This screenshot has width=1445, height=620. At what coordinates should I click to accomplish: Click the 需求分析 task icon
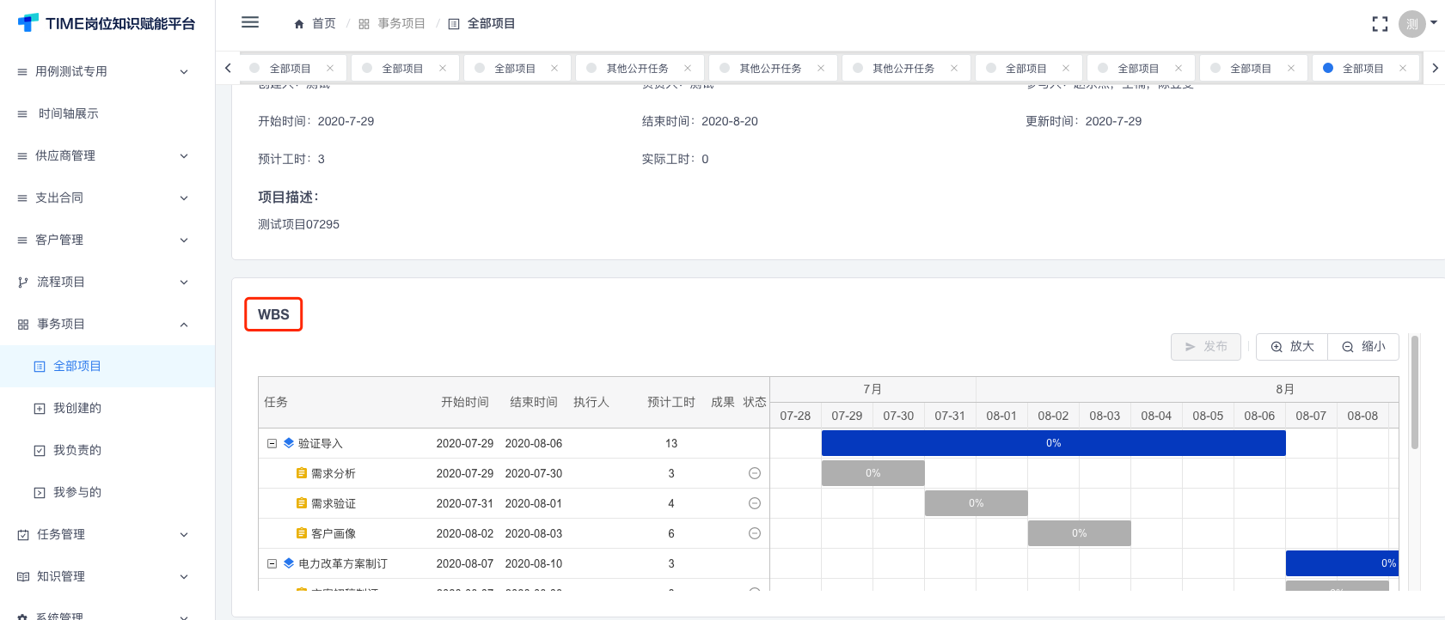302,473
